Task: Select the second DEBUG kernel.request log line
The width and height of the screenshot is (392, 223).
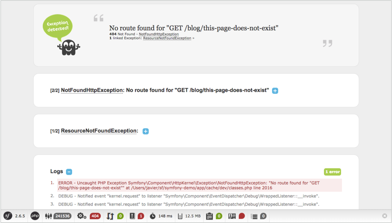Action: [189, 196]
